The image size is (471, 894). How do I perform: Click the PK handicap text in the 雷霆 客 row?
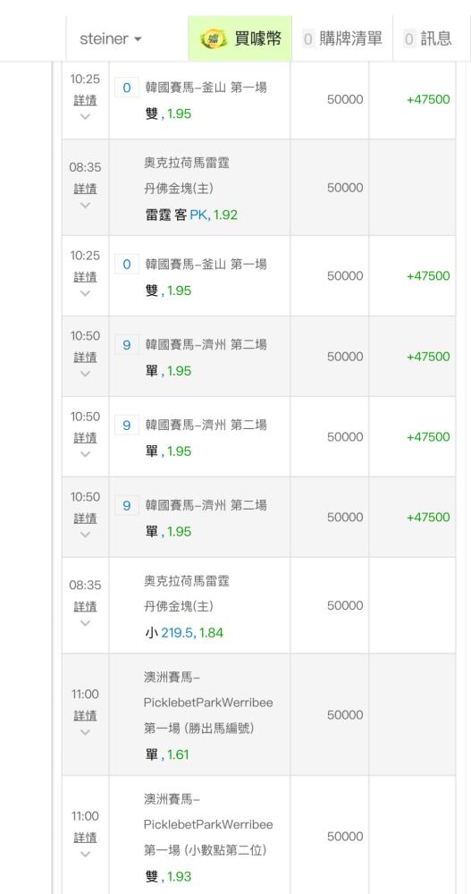click(198, 215)
